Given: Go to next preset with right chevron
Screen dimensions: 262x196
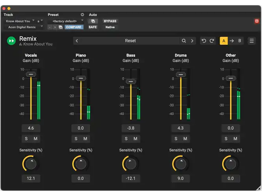Looking at the screenshot, I should [x=192, y=41].
